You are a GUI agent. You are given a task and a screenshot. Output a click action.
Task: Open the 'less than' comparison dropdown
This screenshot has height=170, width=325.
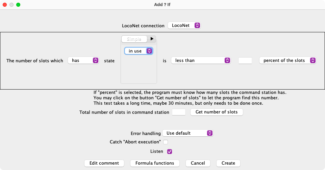click(x=201, y=60)
